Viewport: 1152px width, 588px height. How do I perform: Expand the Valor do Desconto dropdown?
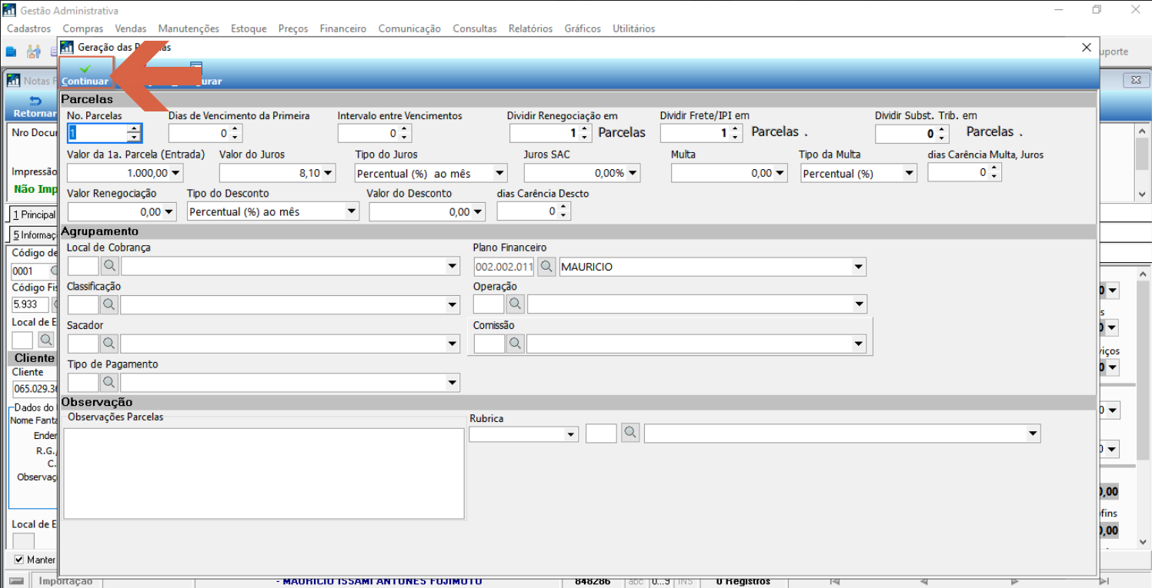pyautogui.click(x=478, y=212)
